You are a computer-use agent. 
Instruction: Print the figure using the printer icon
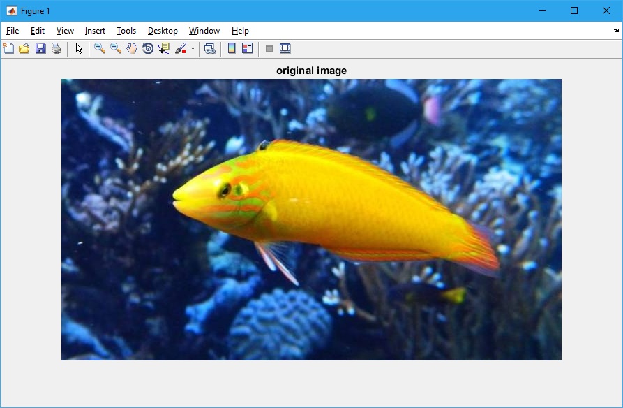[57, 48]
